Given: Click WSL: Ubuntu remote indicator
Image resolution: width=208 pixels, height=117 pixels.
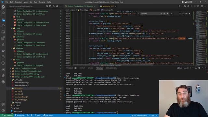Looking at the screenshot, I should (7, 115).
